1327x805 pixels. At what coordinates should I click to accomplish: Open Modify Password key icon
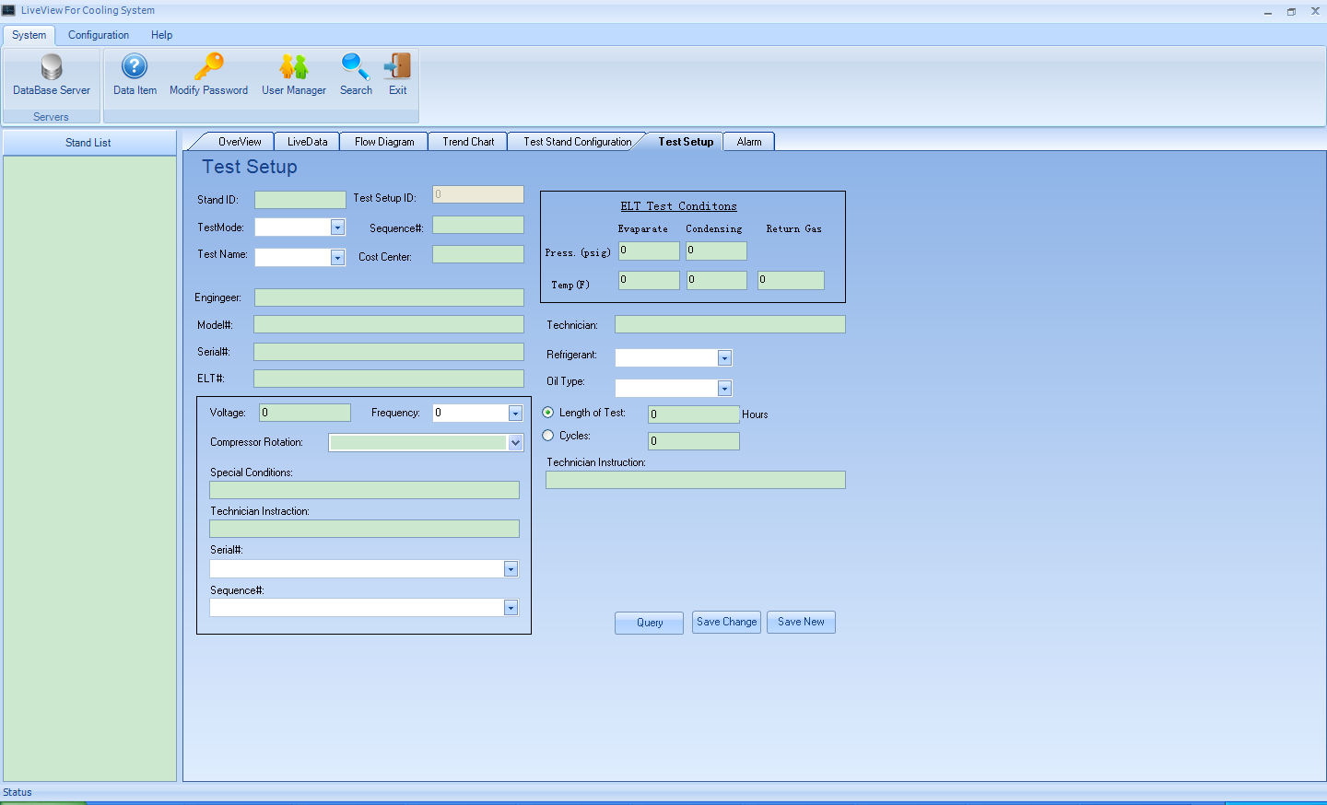[x=209, y=66]
